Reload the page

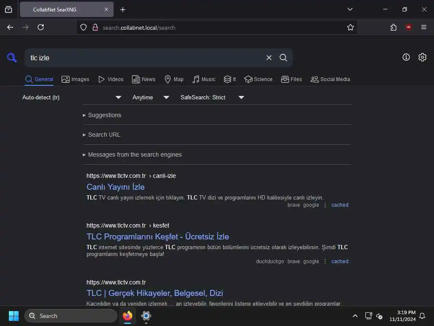click(41, 27)
